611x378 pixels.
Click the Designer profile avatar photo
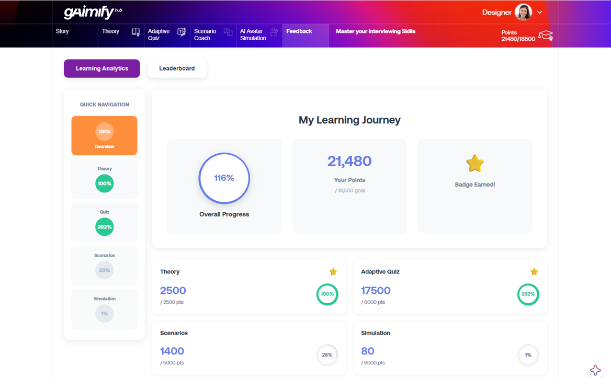523,12
